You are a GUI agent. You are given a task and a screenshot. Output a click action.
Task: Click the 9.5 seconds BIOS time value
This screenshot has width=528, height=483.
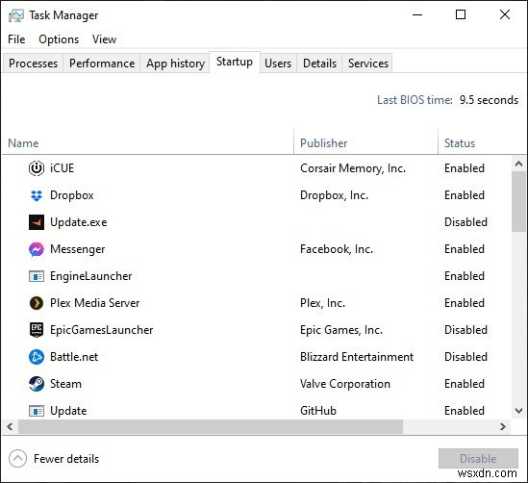coord(489,100)
